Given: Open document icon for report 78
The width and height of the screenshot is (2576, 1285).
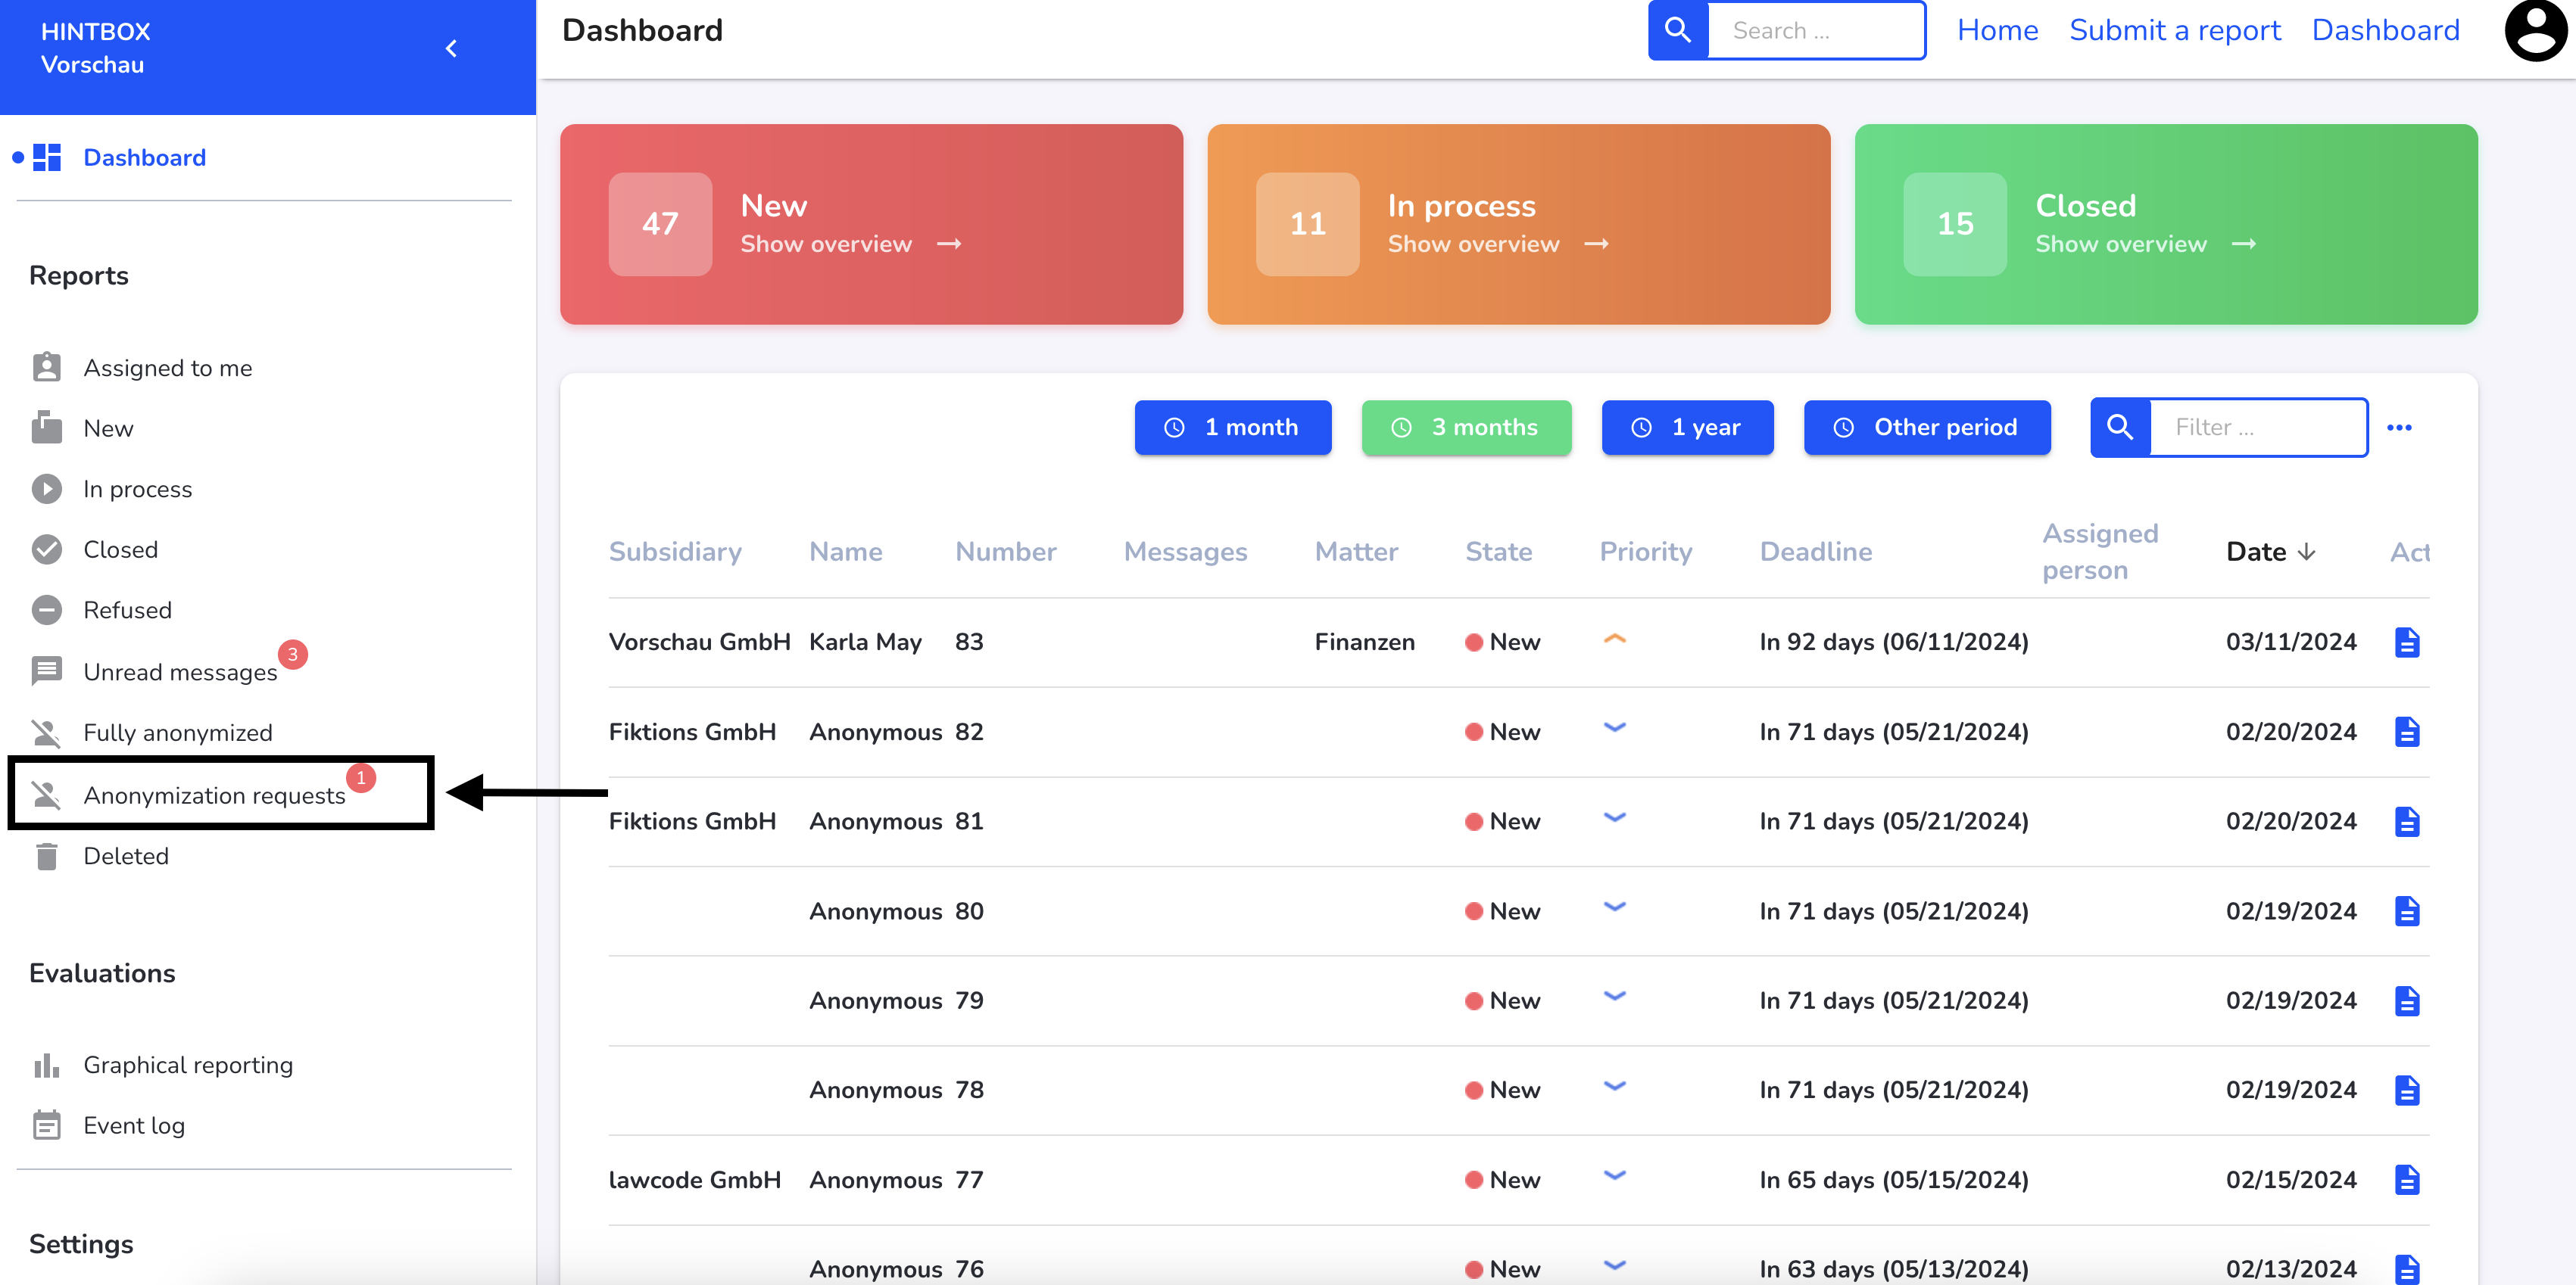Looking at the screenshot, I should pos(2407,1089).
